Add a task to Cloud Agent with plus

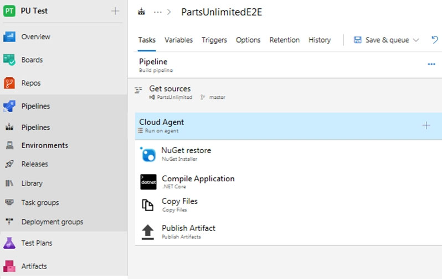tap(426, 125)
